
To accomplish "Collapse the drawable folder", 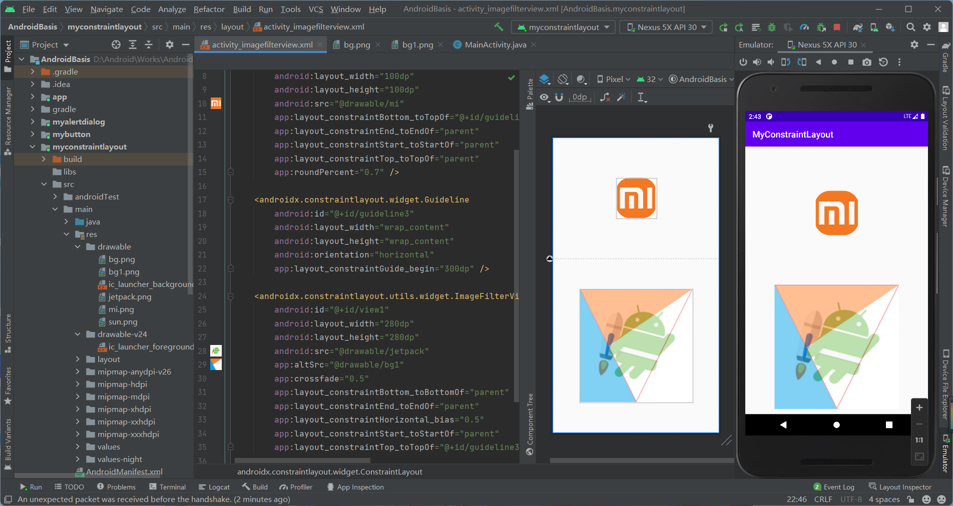I will tap(78, 247).
